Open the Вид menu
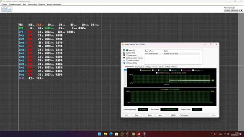This screenshot has height=137, width=244. coord(24,4)
